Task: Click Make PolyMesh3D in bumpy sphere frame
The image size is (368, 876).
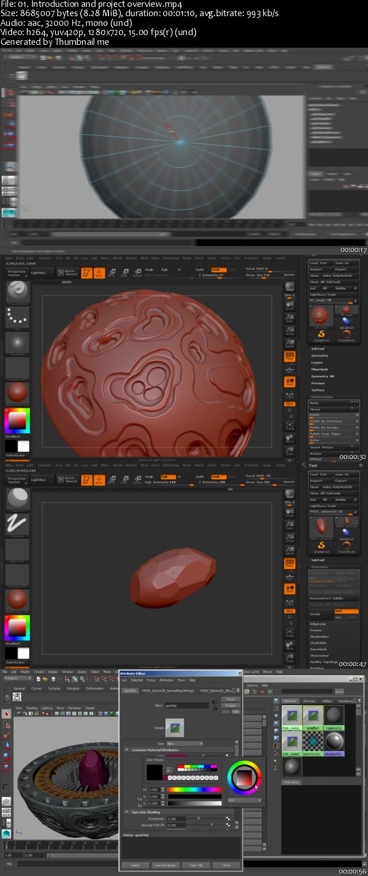Action: click(342, 276)
